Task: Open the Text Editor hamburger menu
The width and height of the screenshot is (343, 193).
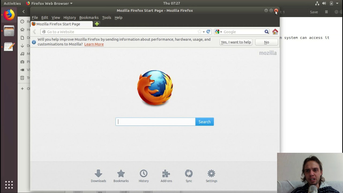Action: click(x=326, y=12)
